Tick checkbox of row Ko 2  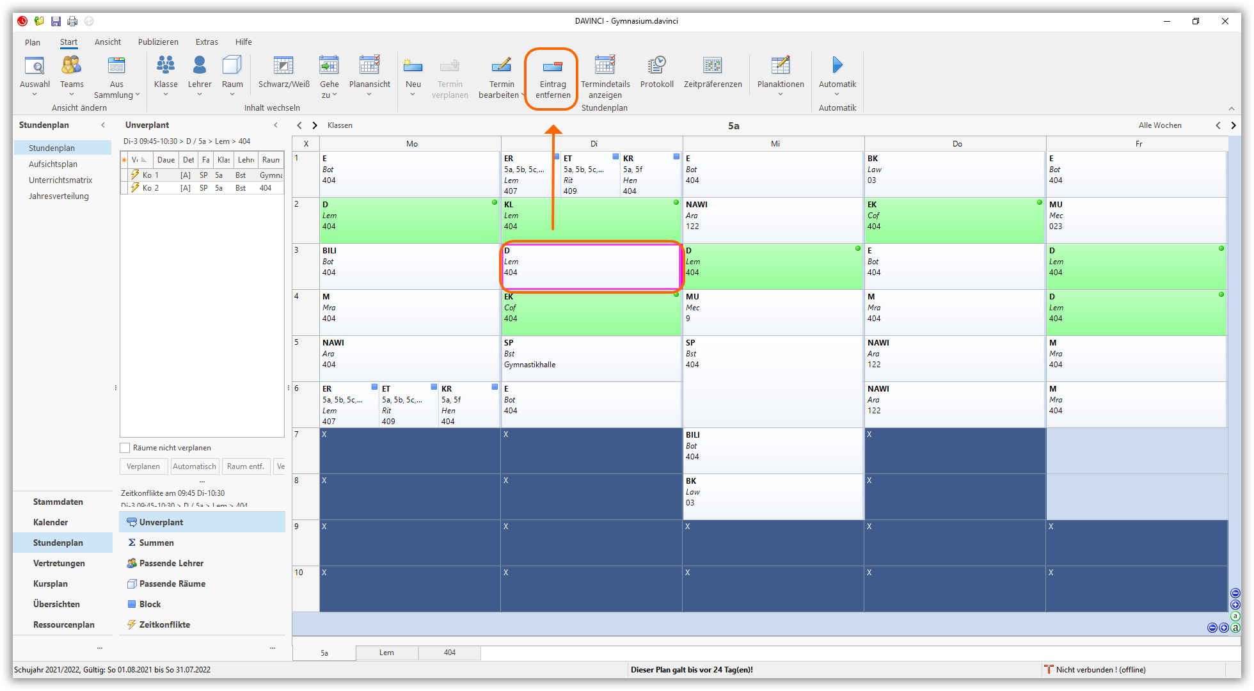click(x=125, y=187)
